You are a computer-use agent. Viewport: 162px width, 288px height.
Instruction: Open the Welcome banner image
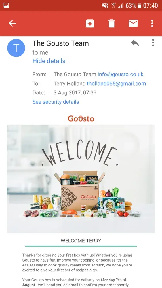pyautogui.click(x=81, y=179)
